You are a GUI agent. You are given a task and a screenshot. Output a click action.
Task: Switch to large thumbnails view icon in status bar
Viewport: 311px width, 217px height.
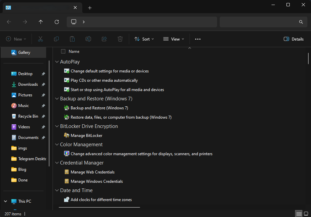tap(306, 214)
